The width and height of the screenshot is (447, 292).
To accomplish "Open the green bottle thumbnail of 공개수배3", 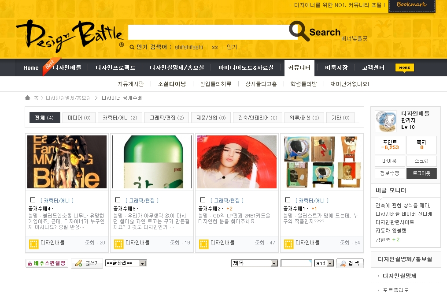I will click(x=152, y=162).
